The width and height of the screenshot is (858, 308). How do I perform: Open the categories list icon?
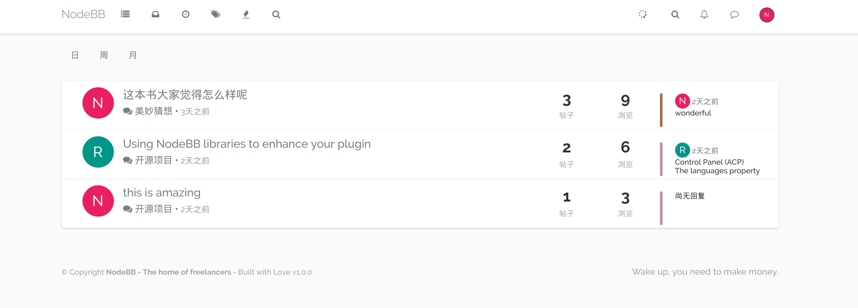click(x=125, y=15)
